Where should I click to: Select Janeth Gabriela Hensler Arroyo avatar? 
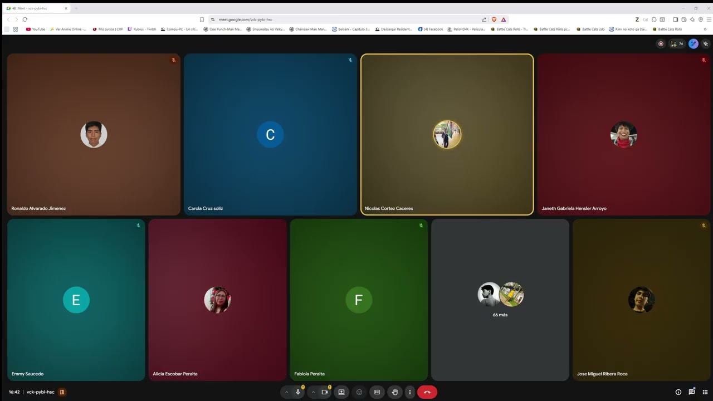[x=624, y=134]
